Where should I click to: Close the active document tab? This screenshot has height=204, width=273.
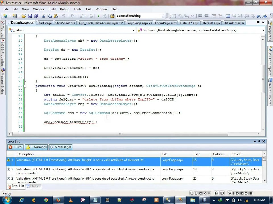263,22
